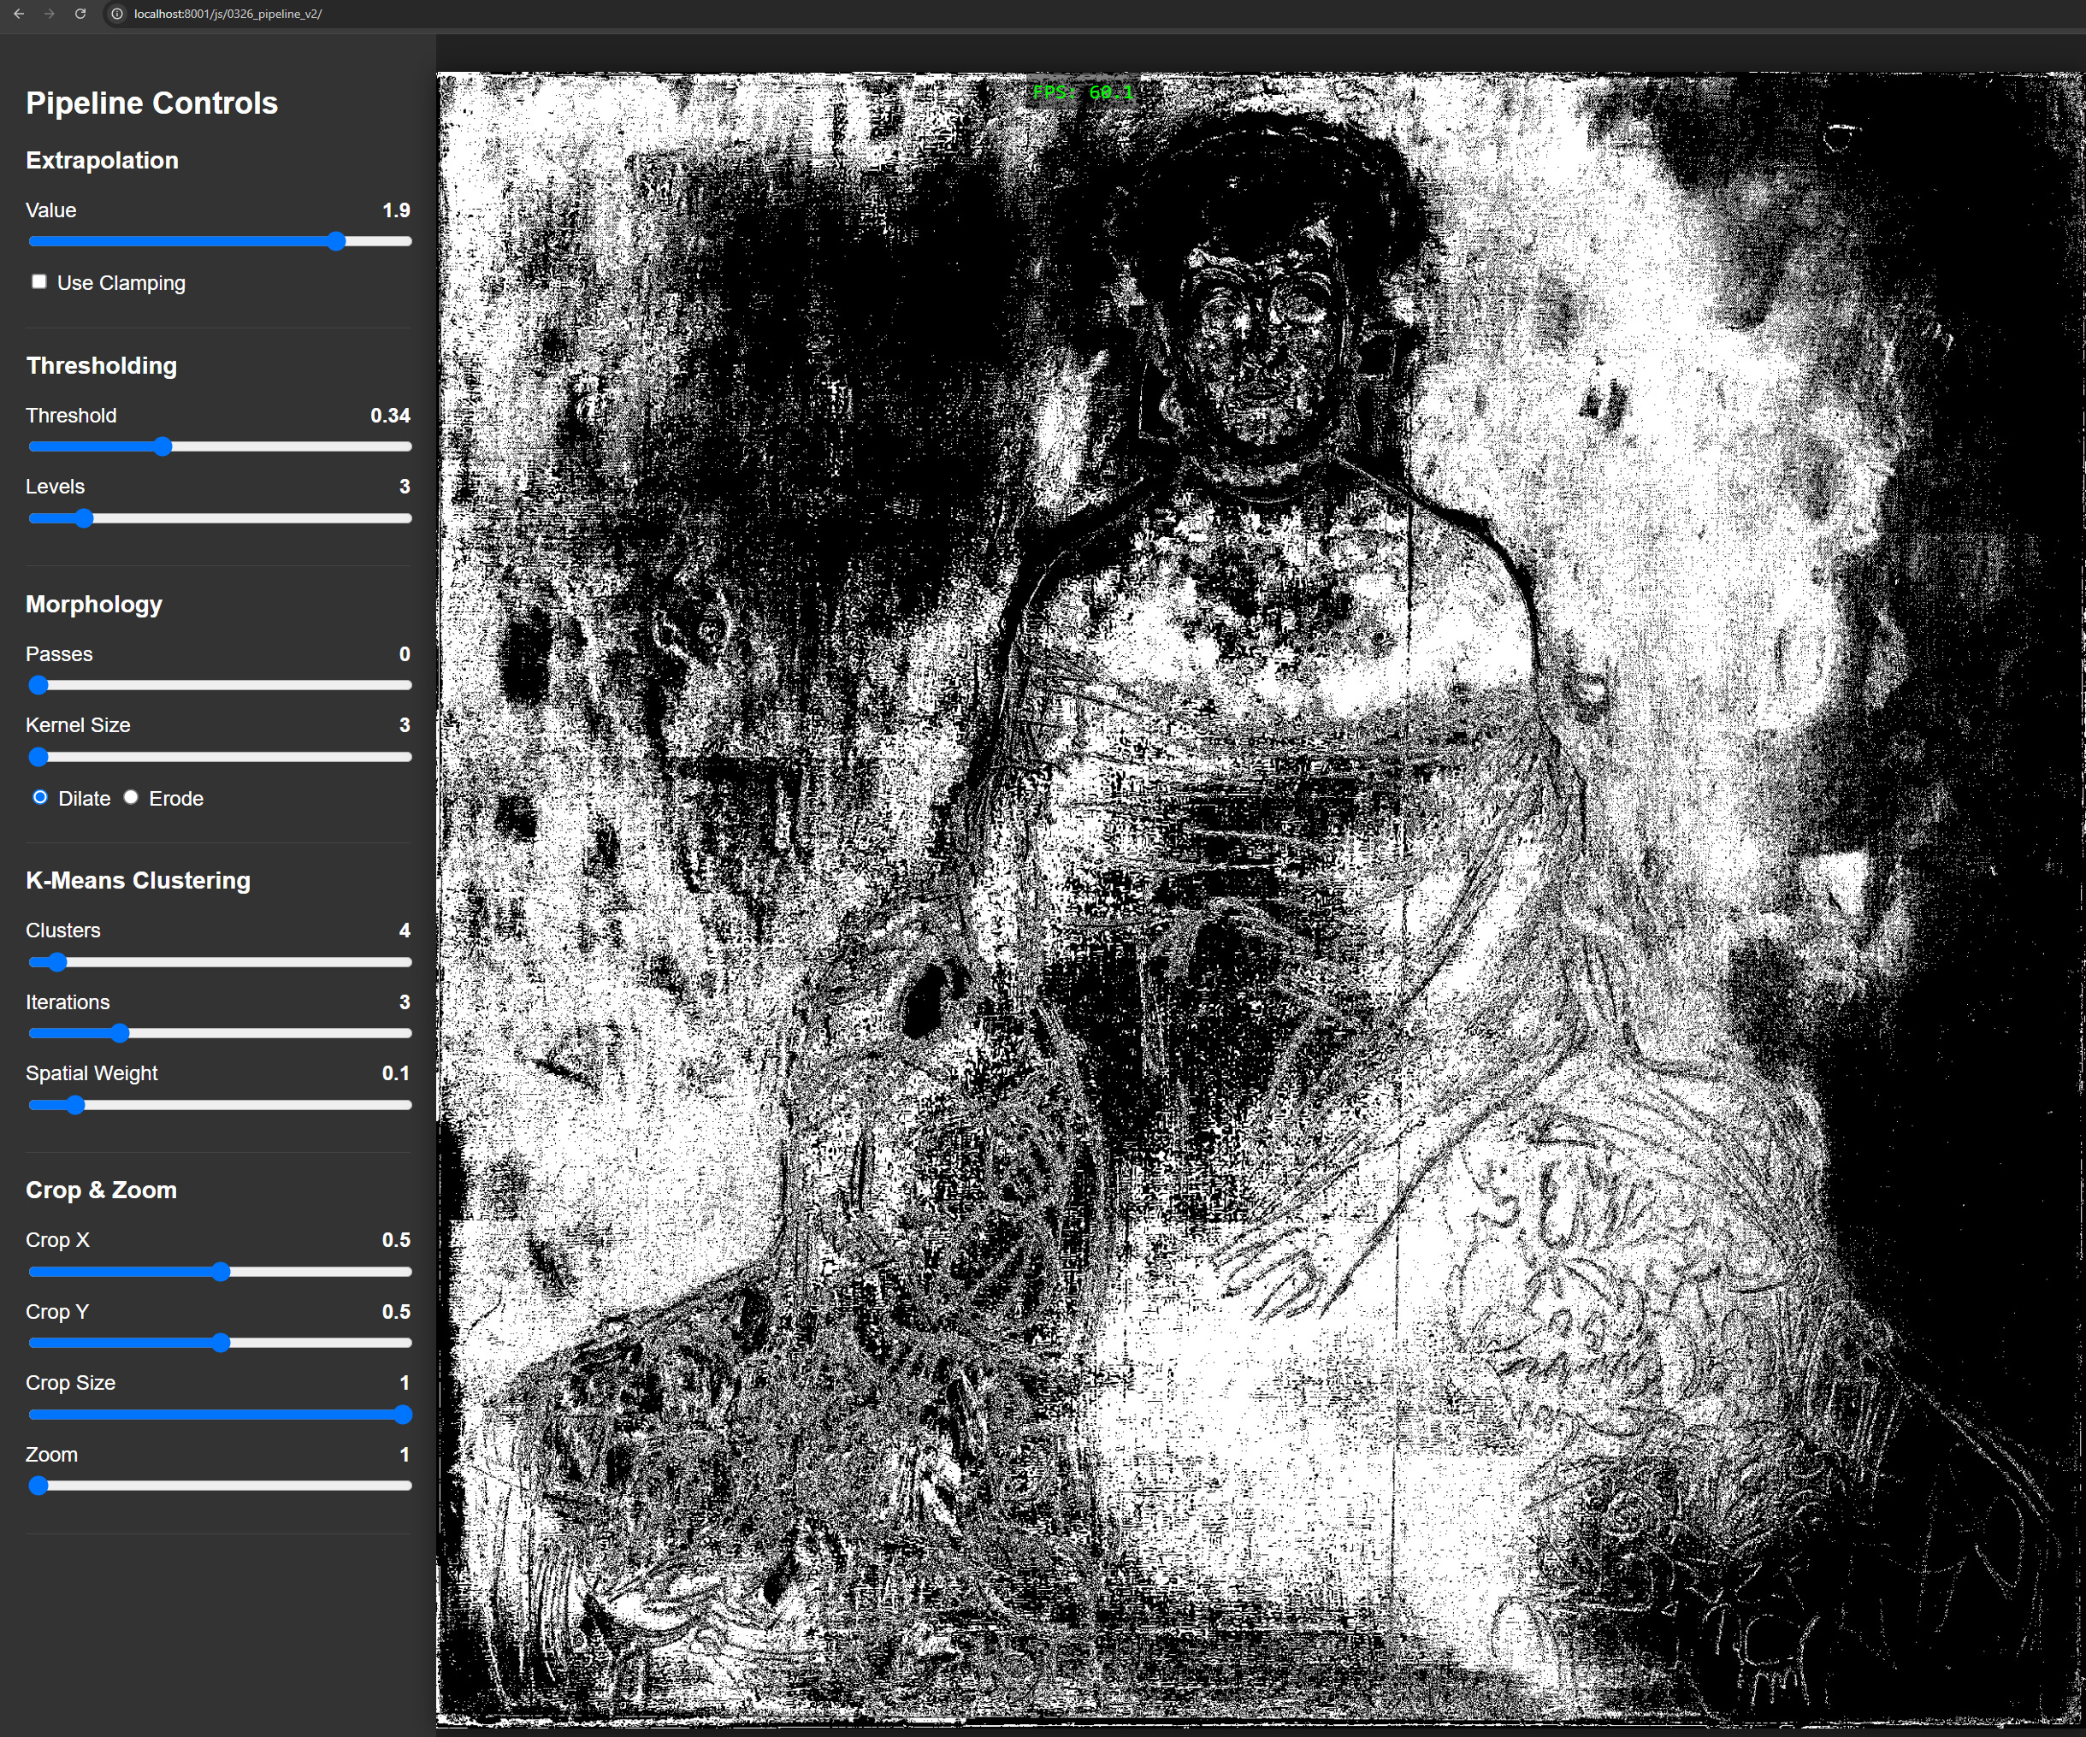Click the Morphology Passes slider handle
This screenshot has width=2086, height=1737.
pyautogui.click(x=38, y=685)
